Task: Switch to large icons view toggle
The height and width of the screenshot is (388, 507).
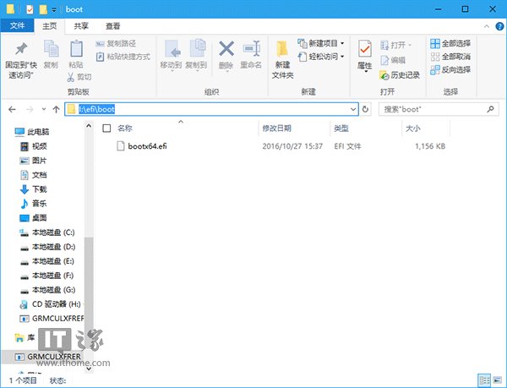Action: 496,380
